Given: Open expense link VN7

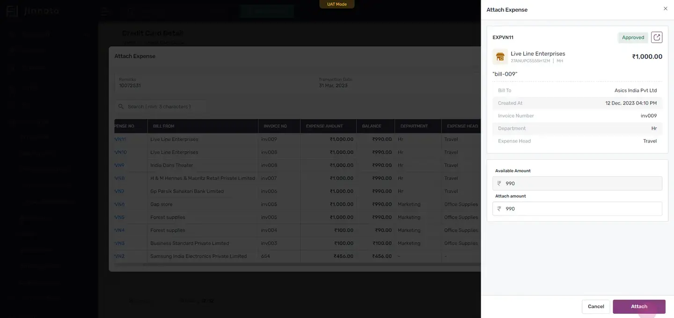Looking at the screenshot, I should pyautogui.click(x=119, y=192).
